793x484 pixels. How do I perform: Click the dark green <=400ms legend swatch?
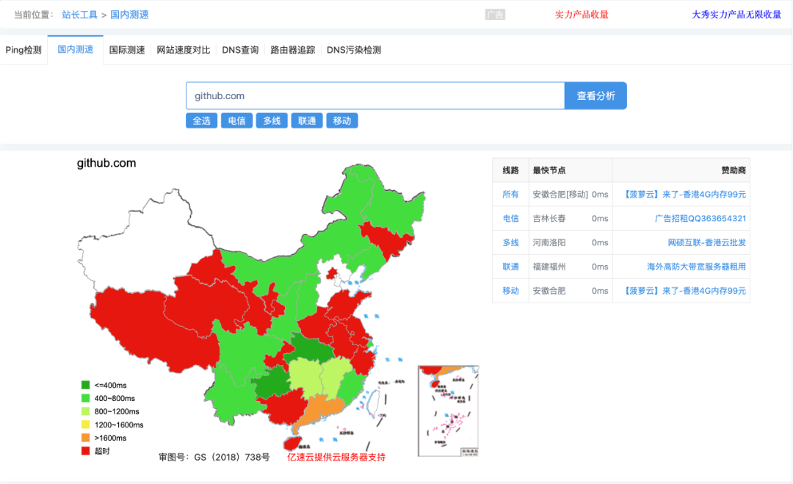(85, 386)
